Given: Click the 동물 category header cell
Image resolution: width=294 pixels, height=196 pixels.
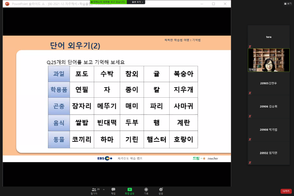Looking at the screenshot, I should pos(59,139).
